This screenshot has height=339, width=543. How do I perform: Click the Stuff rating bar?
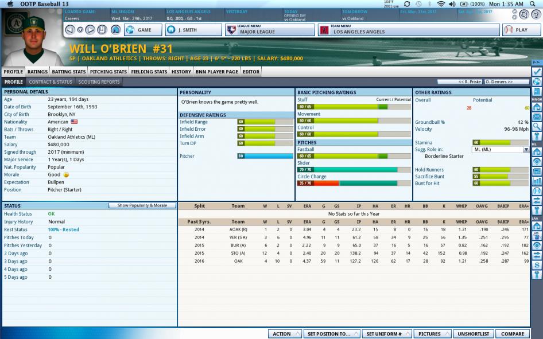[354, 107]
